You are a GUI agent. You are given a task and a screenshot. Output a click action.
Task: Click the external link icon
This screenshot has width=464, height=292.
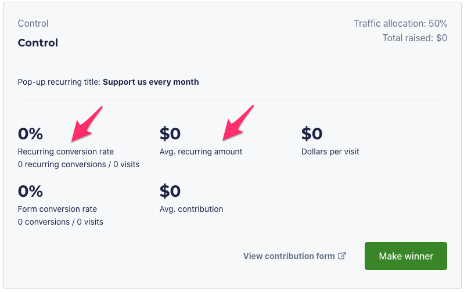(x=343, y=255)
